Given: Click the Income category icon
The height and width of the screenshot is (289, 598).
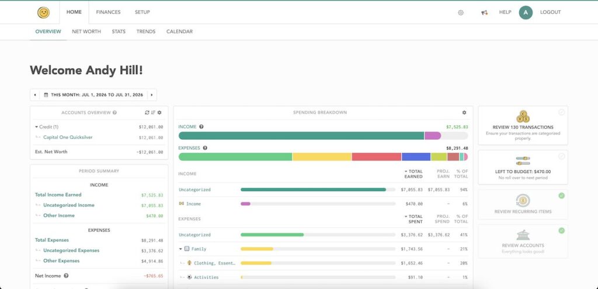Looking at the screenshot, I should coord(182,203).
